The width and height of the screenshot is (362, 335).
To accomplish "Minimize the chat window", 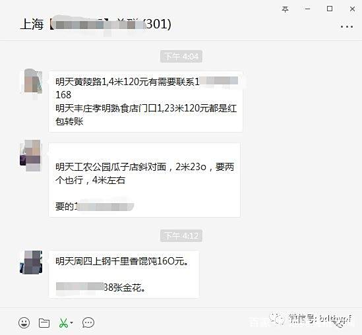I will pos(307,9).
